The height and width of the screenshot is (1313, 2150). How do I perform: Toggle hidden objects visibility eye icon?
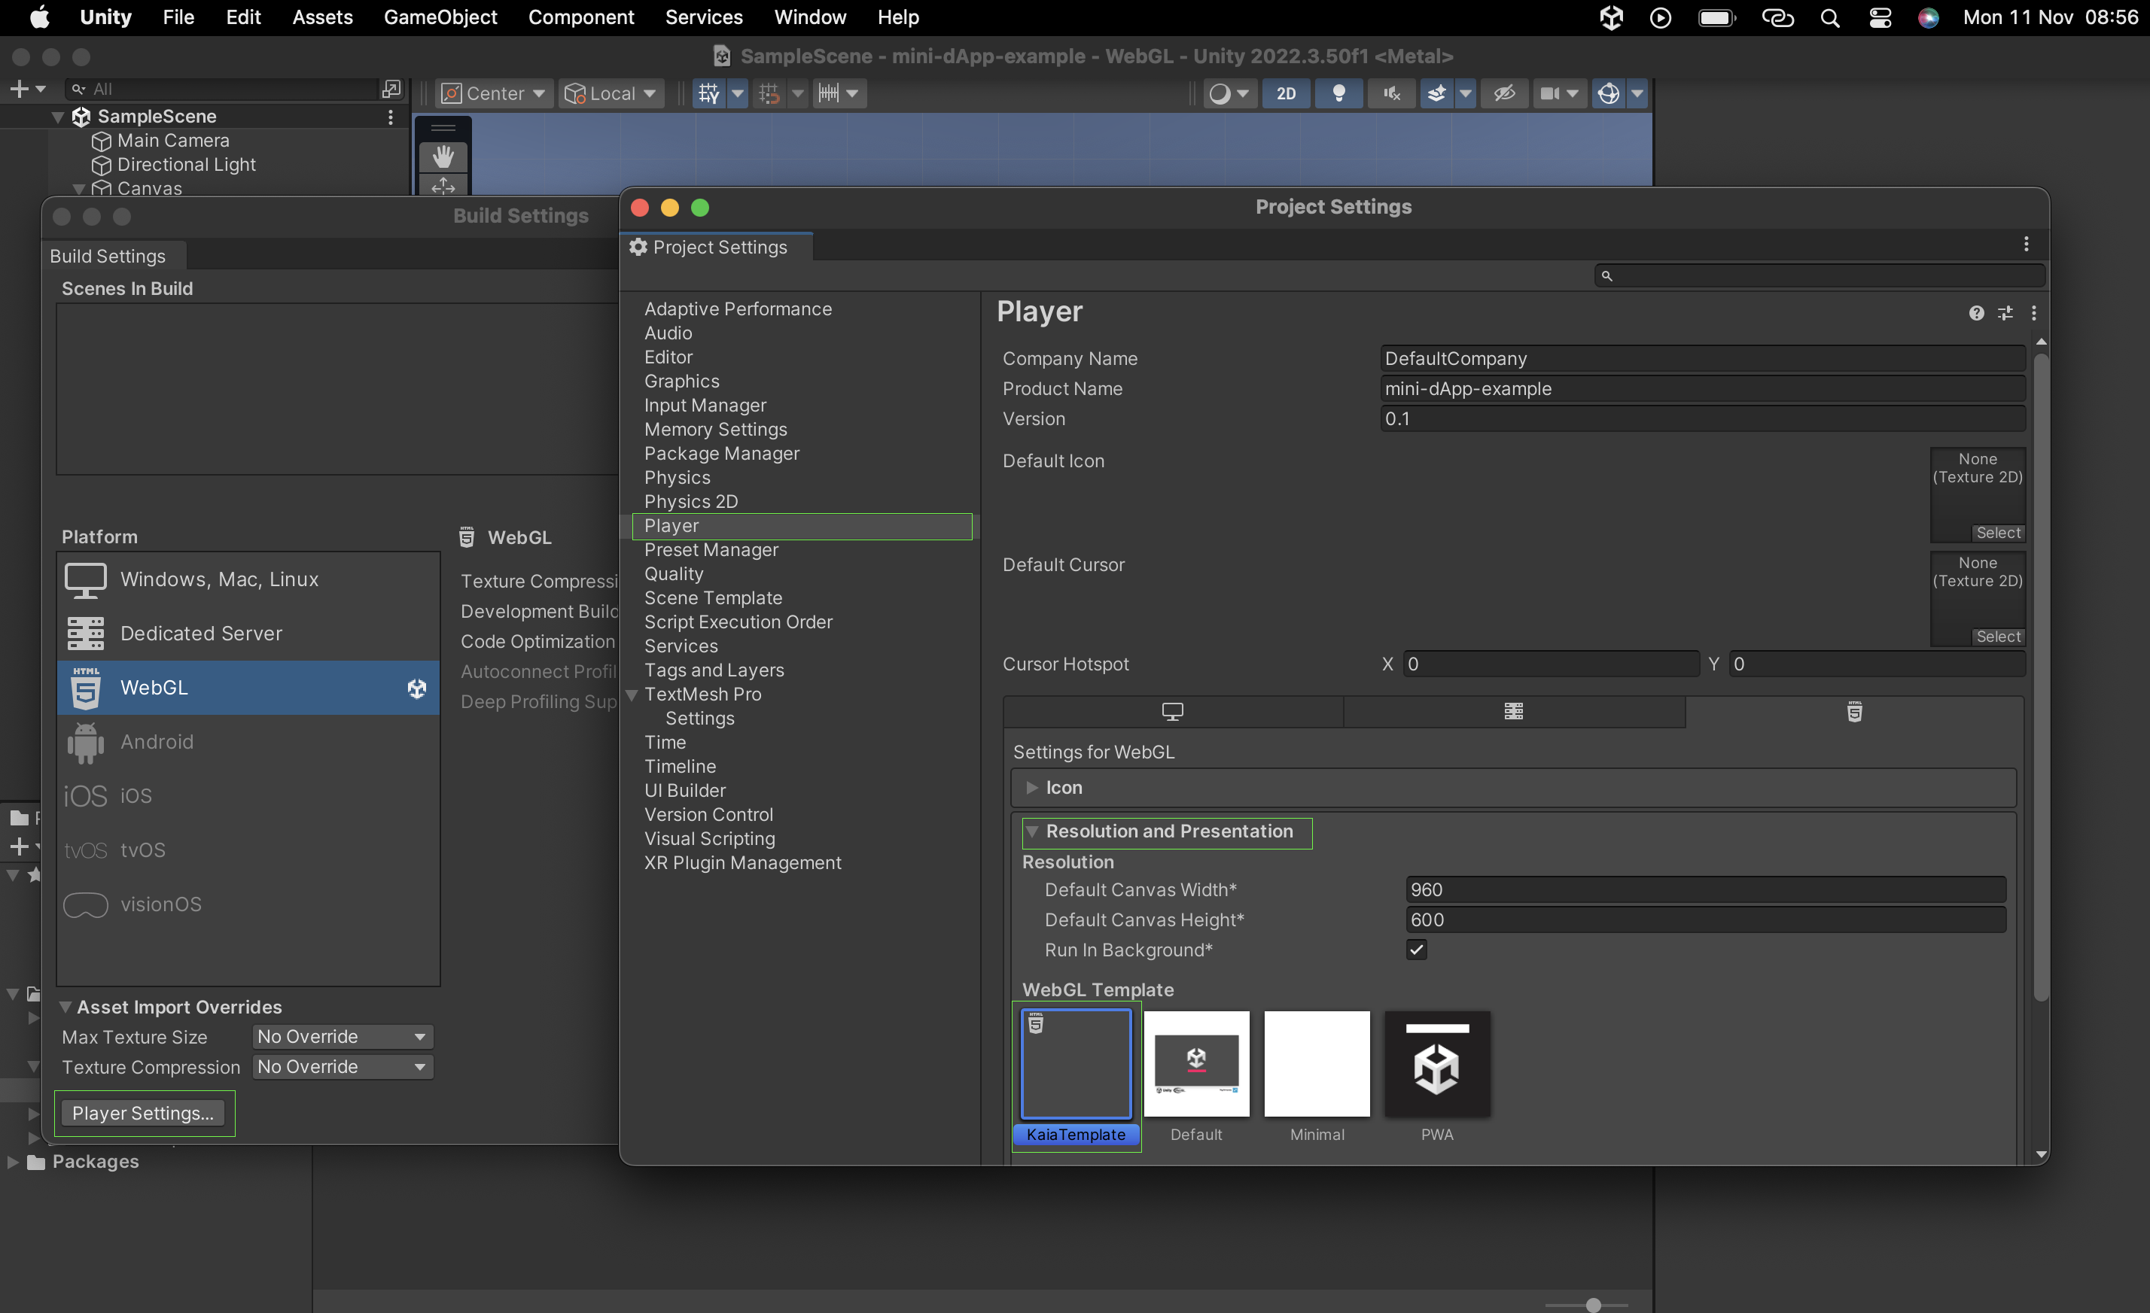click(x=1504, y=93)
